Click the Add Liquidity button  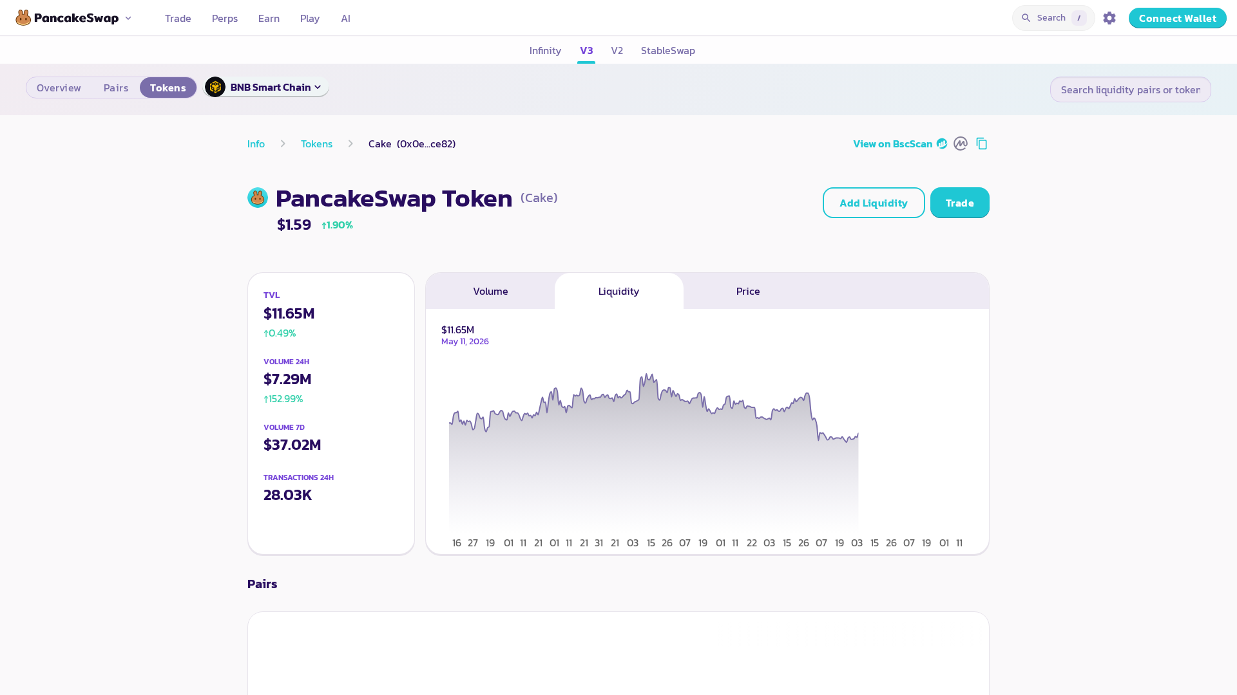pos(874,203)
